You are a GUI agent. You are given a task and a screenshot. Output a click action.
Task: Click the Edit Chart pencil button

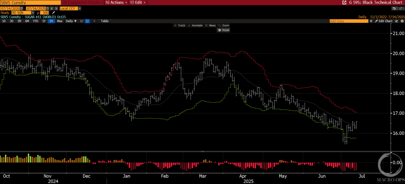point(384,21)
